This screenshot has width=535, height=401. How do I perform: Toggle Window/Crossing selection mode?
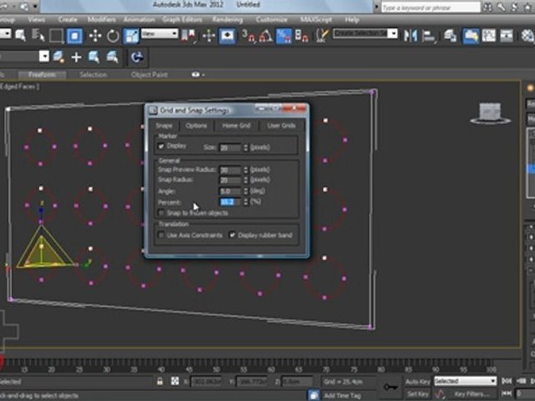point(75,36)
